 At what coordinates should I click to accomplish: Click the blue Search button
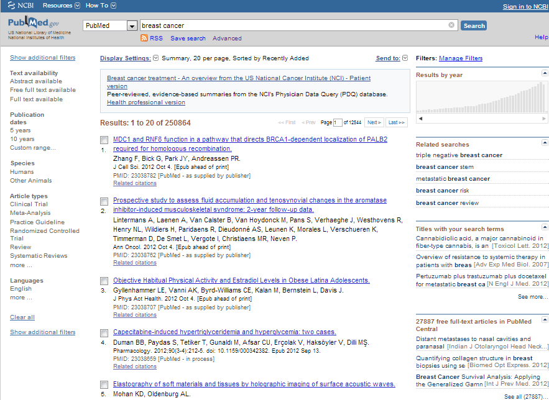pos(474,25)
